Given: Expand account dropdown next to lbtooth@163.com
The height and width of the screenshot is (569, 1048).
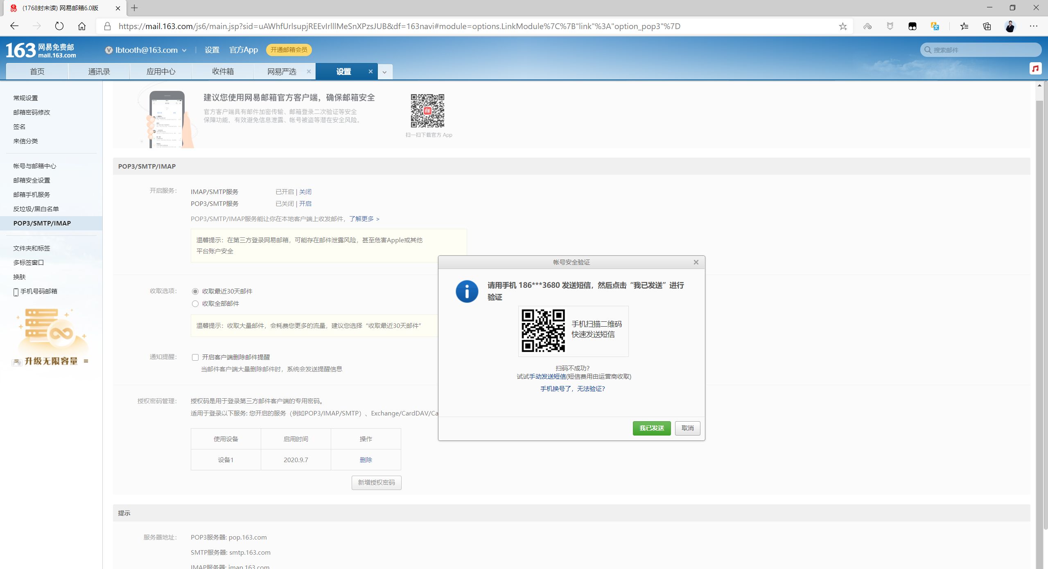Looking at the screenshot, I should point(184,50).
